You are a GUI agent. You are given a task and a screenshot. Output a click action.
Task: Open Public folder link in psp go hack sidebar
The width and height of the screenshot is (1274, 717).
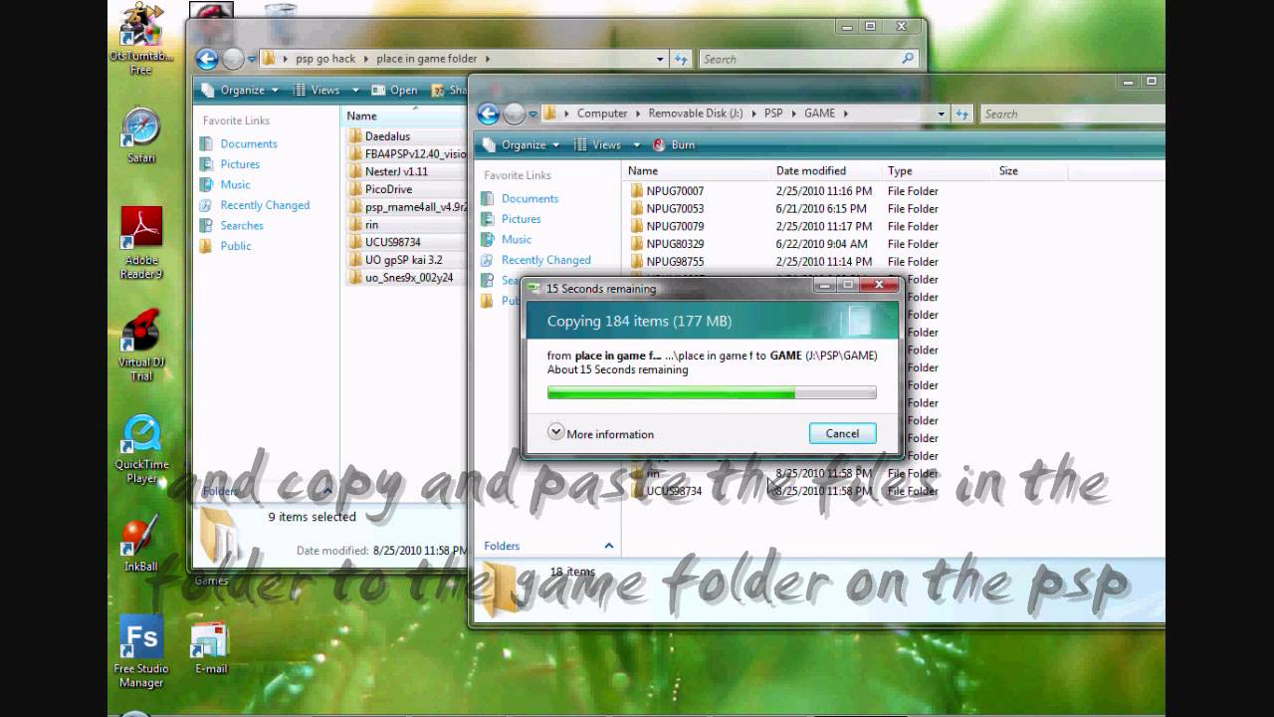236,246
